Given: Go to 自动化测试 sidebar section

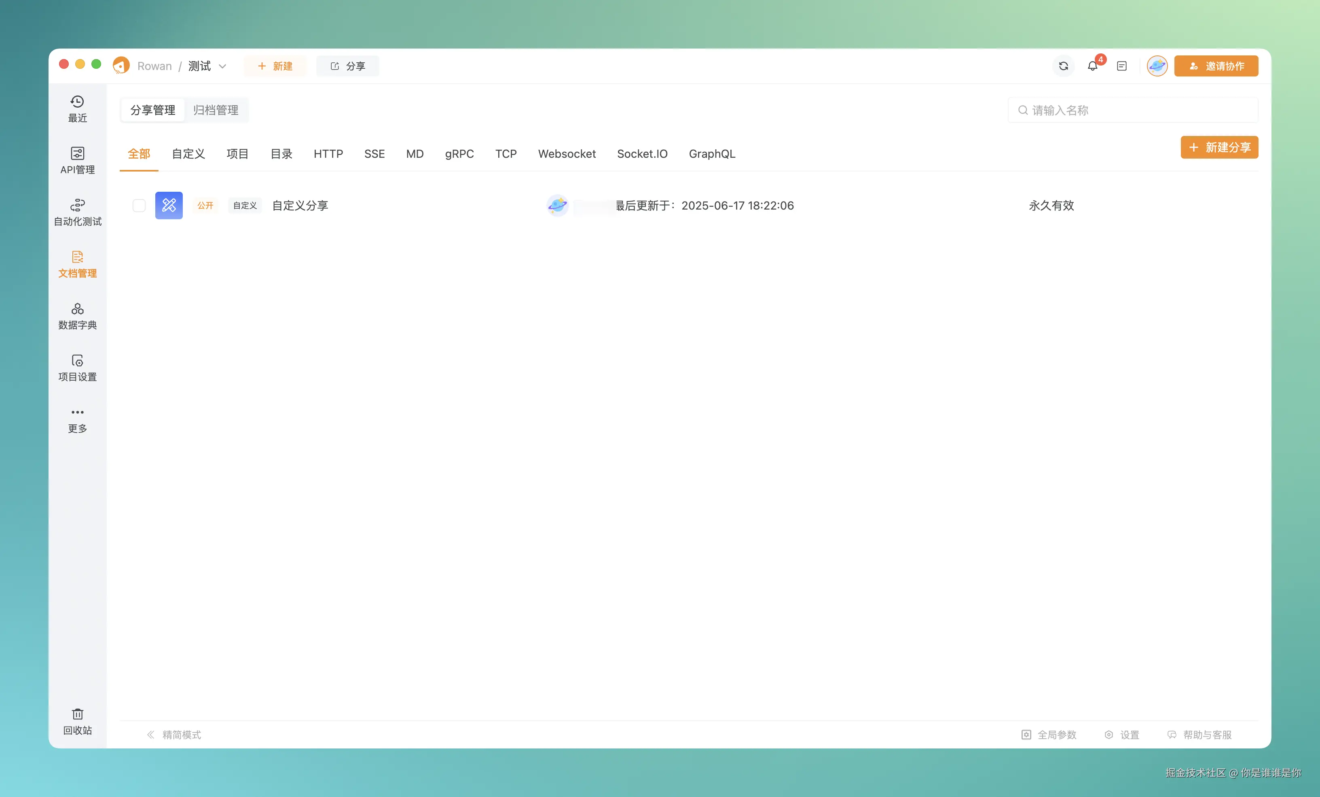Looking at the screenshot, I should pos(77,212).
